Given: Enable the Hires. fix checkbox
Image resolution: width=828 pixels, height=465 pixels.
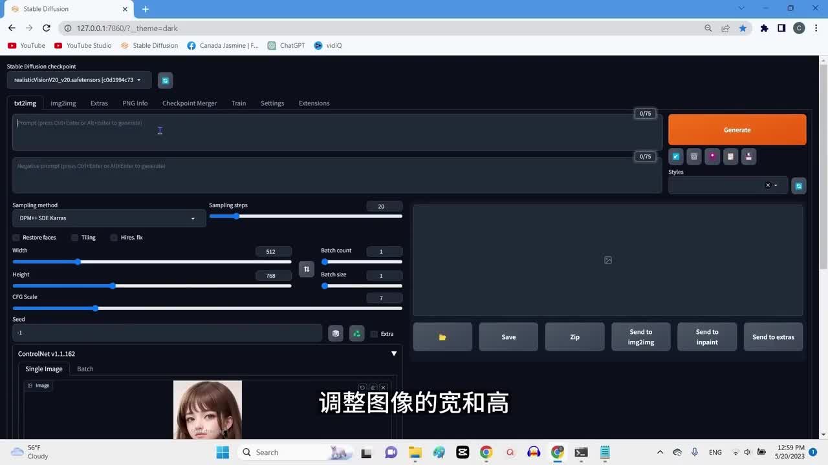Looking at the screenshot, I should (x=114, y=238).
